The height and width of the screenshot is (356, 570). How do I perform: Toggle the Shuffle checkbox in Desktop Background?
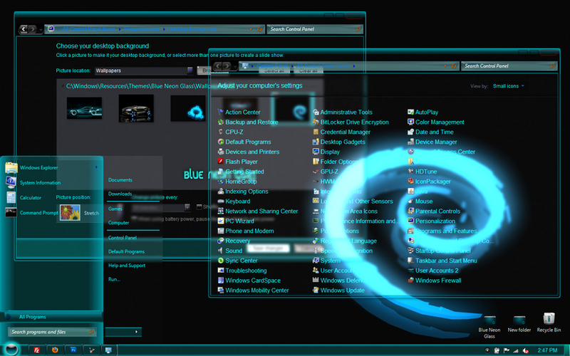pyautogui.click(x=199, y=206)
